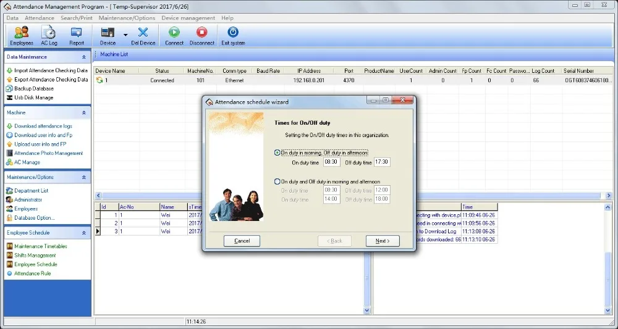Collapse the Employee Schedule panel
Image resolution: width=618 pixels, height=329 pixels.
pos(84,233)
